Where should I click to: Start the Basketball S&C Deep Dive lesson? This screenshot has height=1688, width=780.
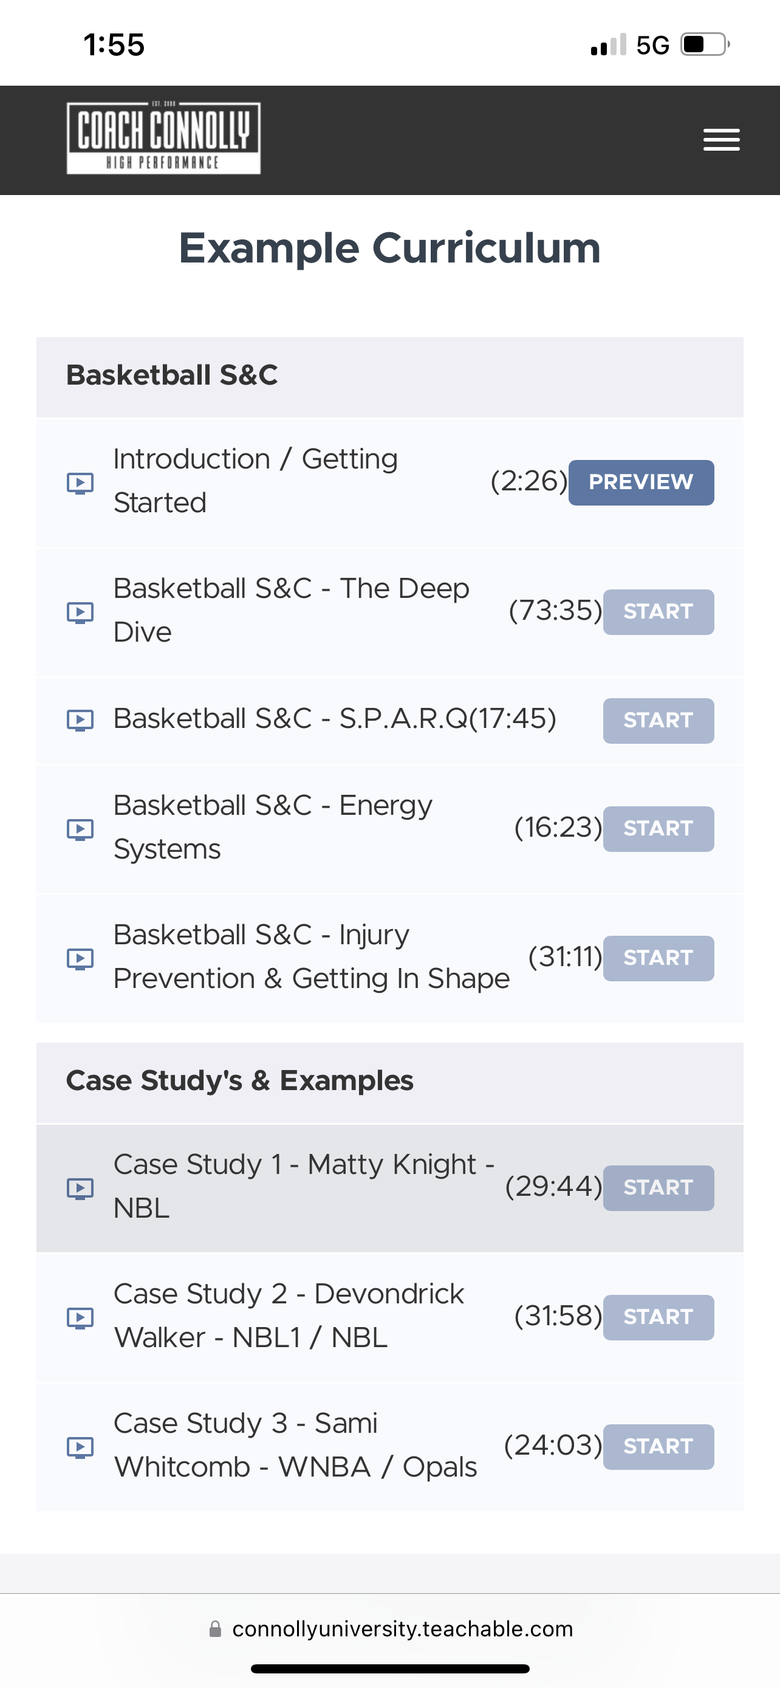click(657, 612)
